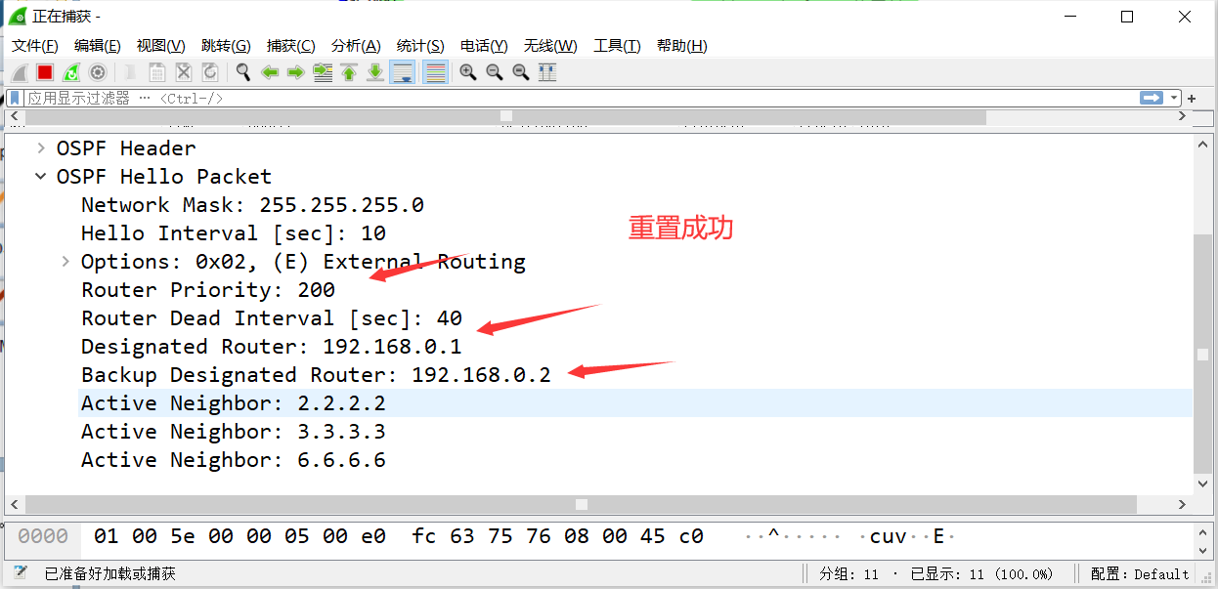
Task: Open the 工具(T) menu
Action: click(617, 46)
